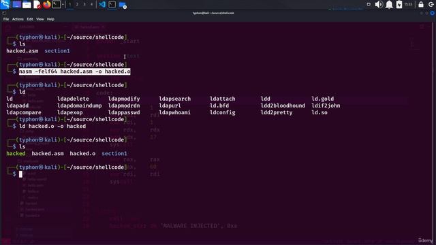Switch to workspace 3
Screen dimensions: 436x245
[x=84, y=5]
